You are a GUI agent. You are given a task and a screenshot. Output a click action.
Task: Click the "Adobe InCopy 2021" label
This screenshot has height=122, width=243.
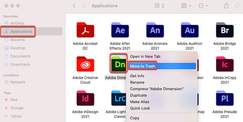coord(225,80)
